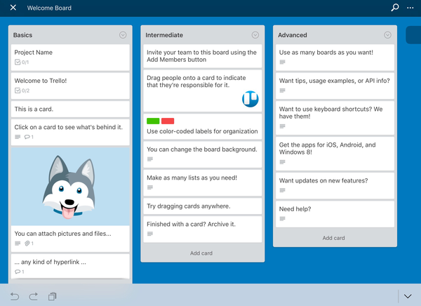Click the attachment paperclip icon on pictures card

click(x=27, y=244)
